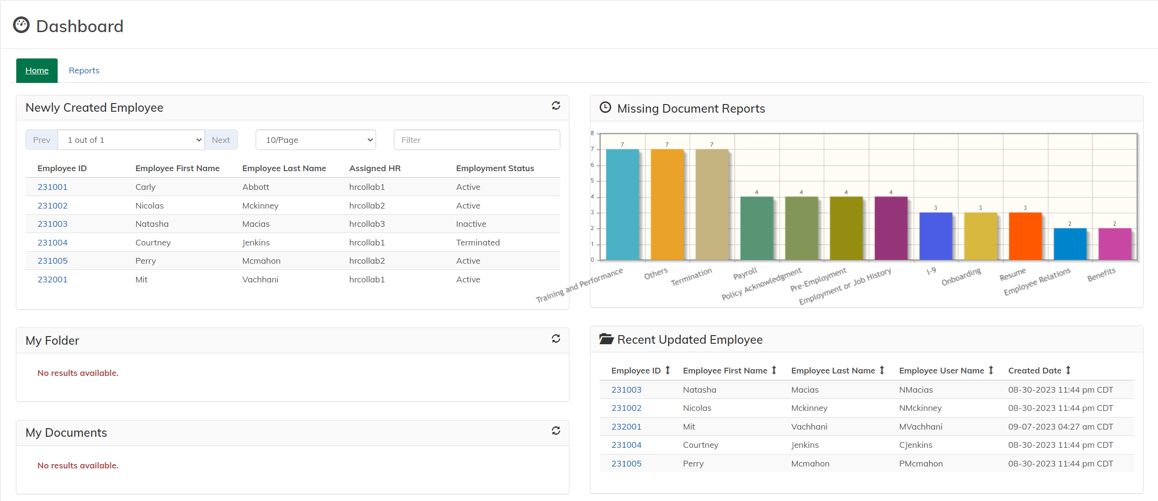
Task: Sort by Employee User Name using its sort icon
Action: (990, 370)
